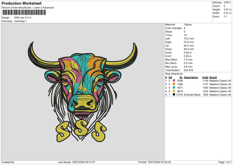
Task: Select stitch count '1596' in stop 2
Action: tap(180, 84)
